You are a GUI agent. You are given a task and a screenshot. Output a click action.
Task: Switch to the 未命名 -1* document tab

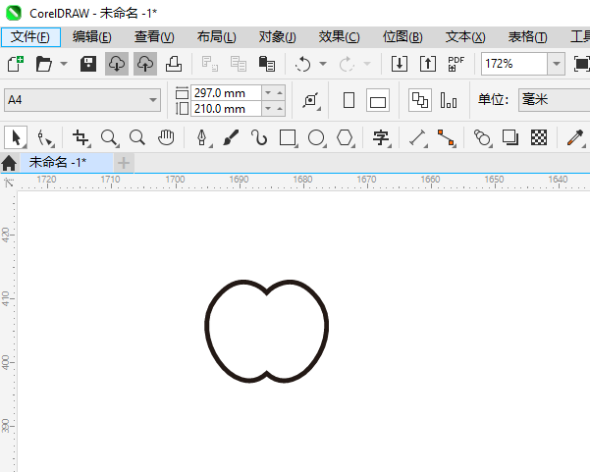pos(66,163)
